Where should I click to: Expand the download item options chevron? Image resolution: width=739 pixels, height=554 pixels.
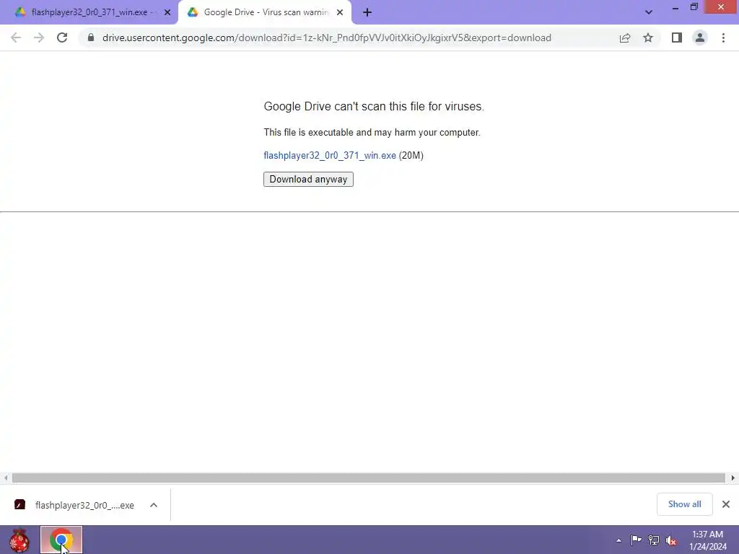coord(154,505)
